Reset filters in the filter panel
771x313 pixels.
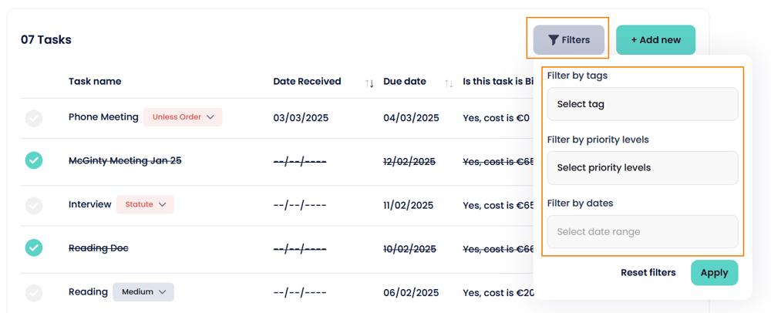pos(648,272)
